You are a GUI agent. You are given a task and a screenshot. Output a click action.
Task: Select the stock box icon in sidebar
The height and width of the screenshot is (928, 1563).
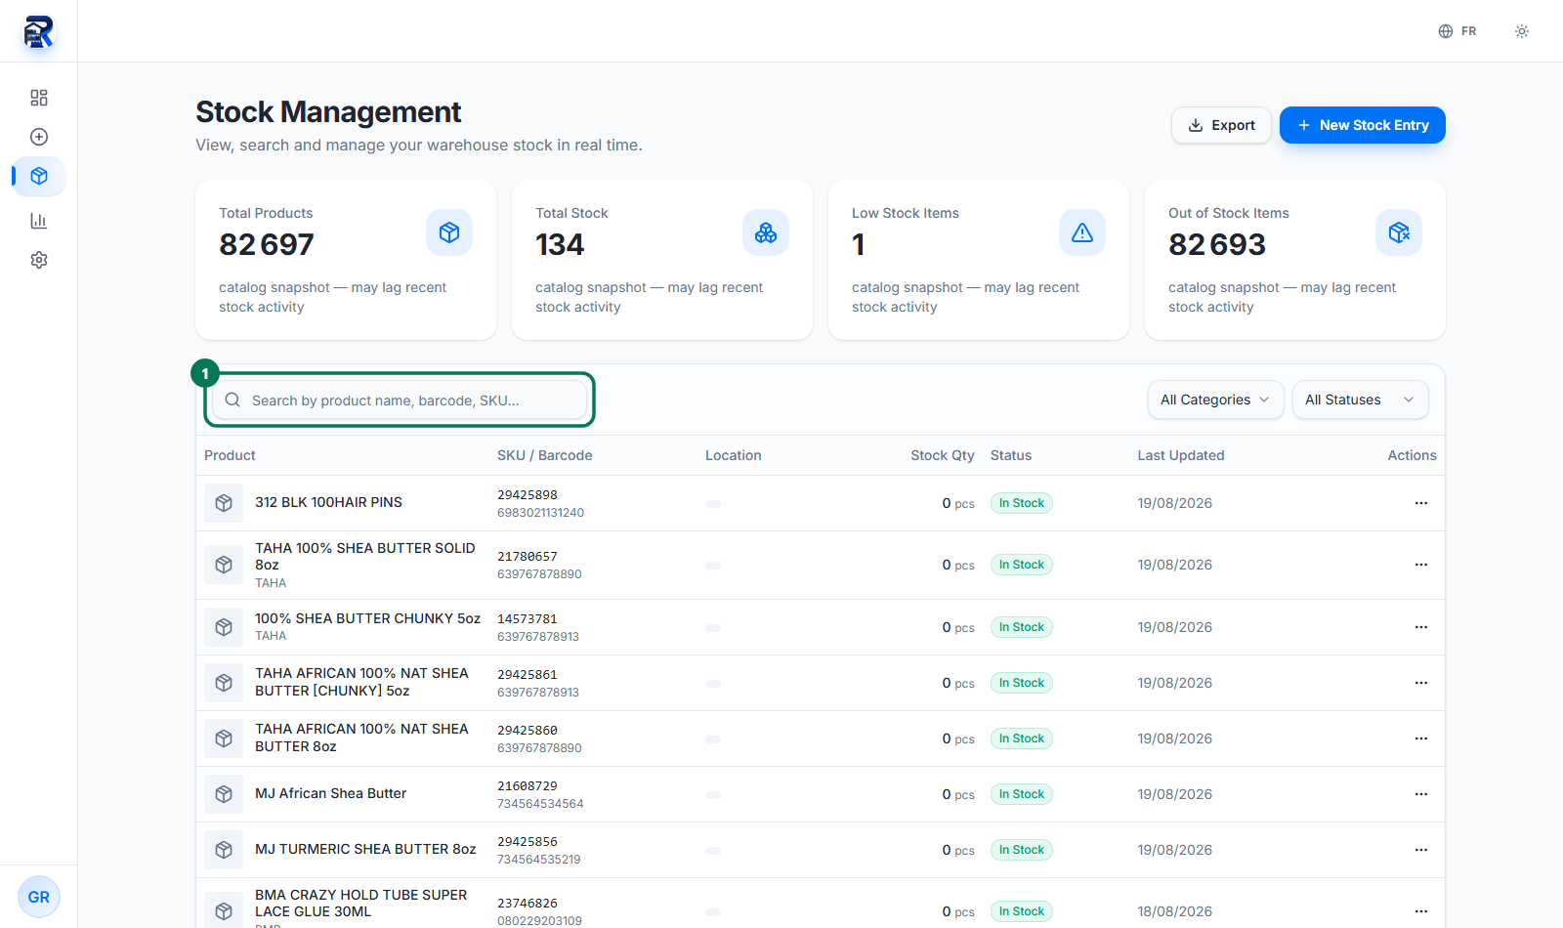(39, 176)
